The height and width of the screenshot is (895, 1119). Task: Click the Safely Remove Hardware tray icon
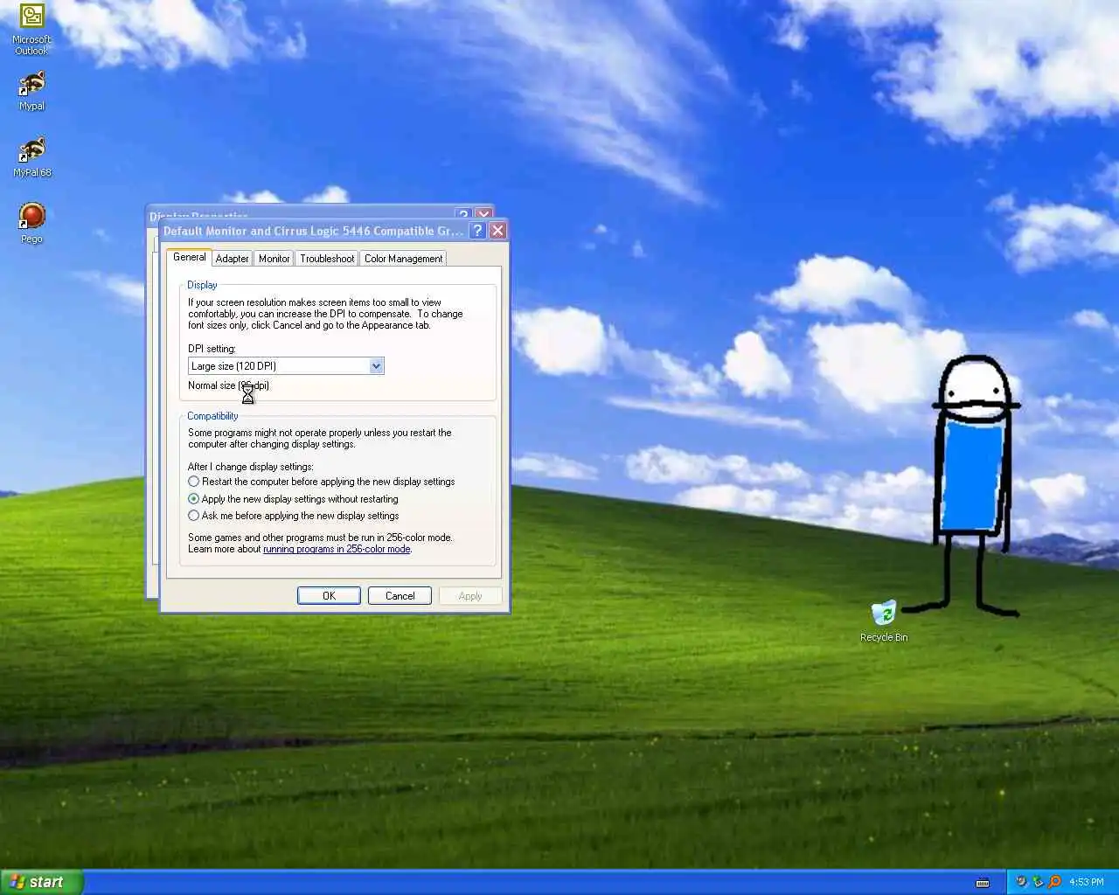click(1038, 882)
